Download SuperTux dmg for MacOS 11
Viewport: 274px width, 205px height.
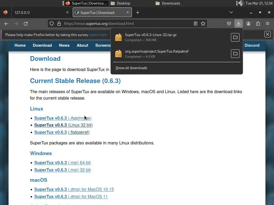pos(71,196)
